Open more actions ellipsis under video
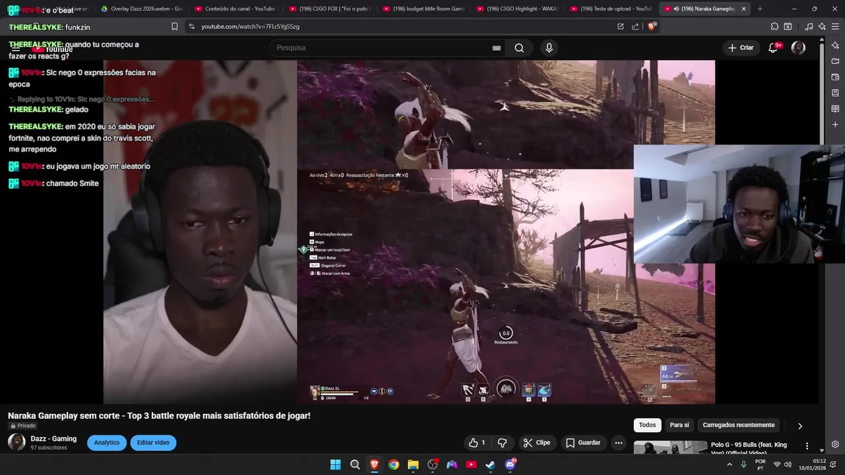 [x=619, y=443]
